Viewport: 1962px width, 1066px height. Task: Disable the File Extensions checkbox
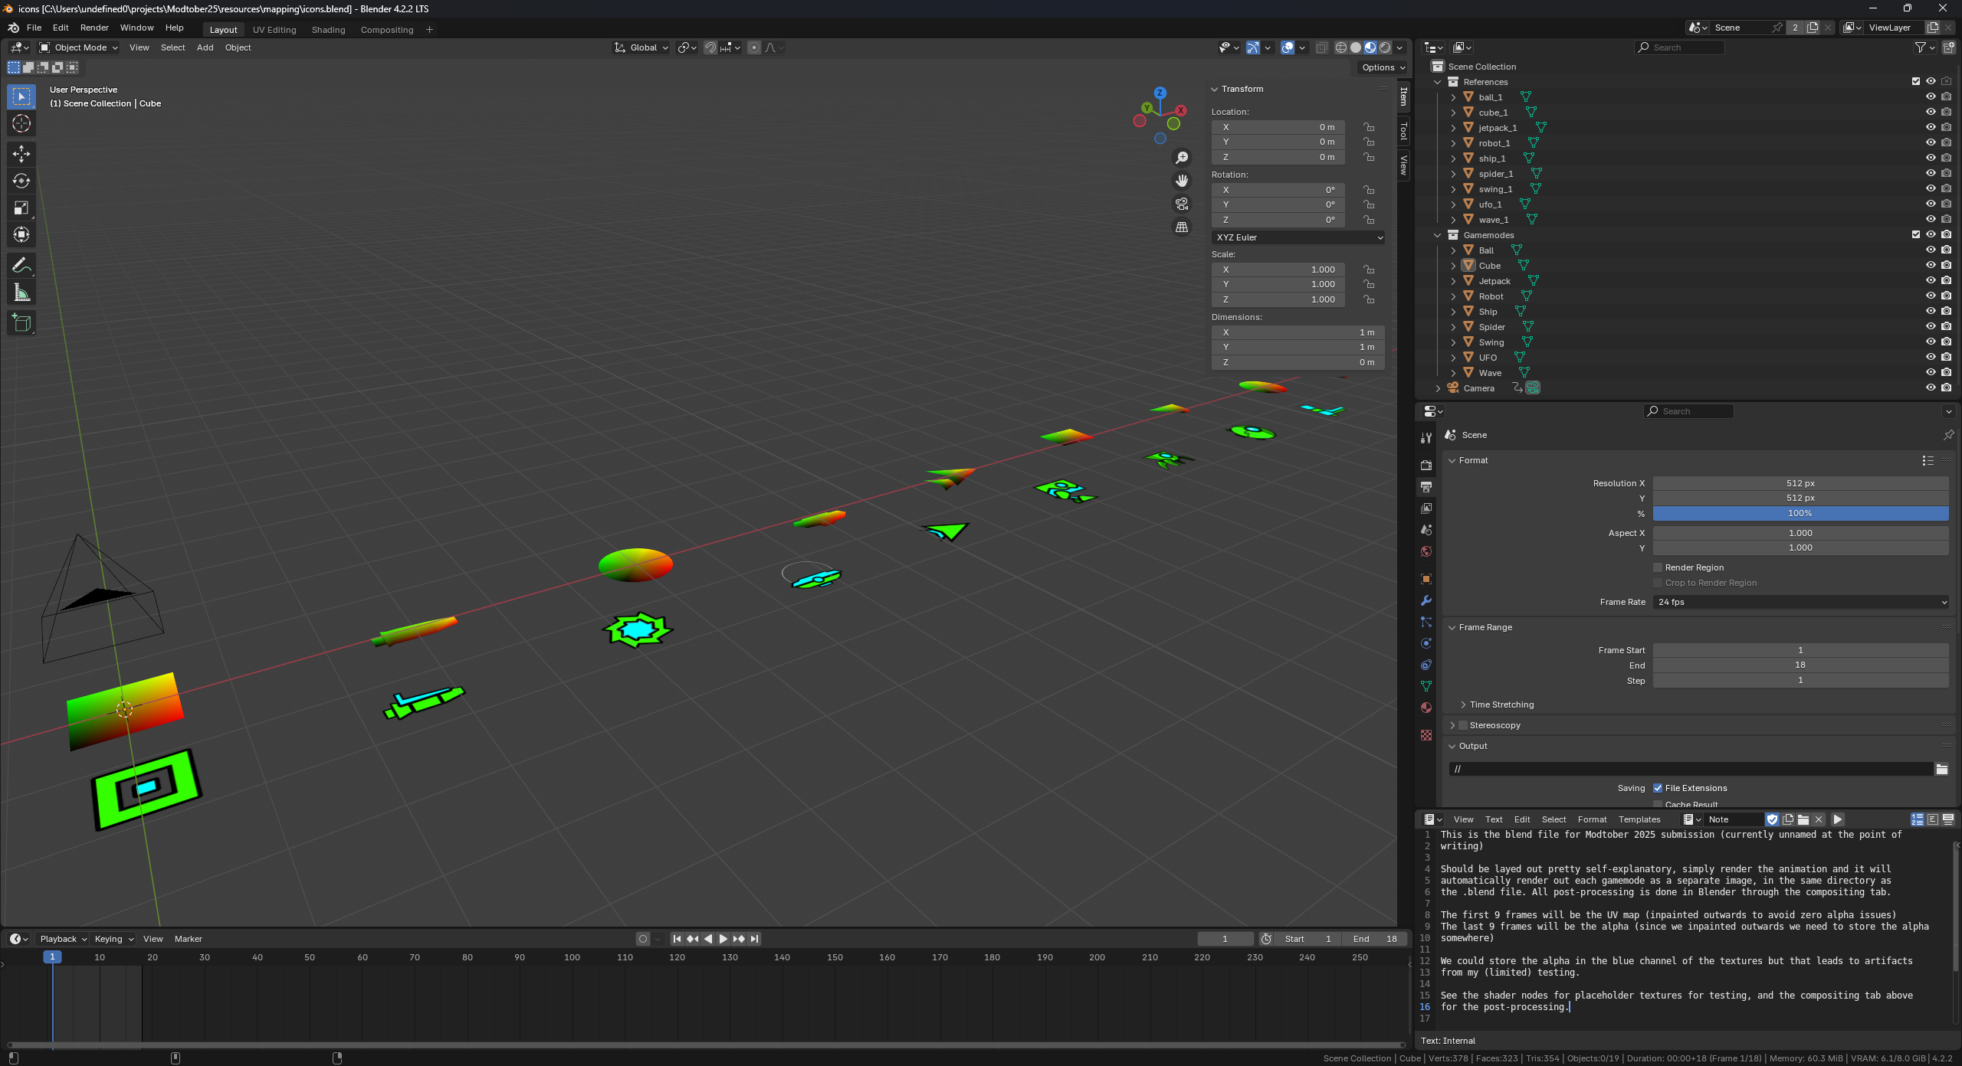(x=1658, y=787)
